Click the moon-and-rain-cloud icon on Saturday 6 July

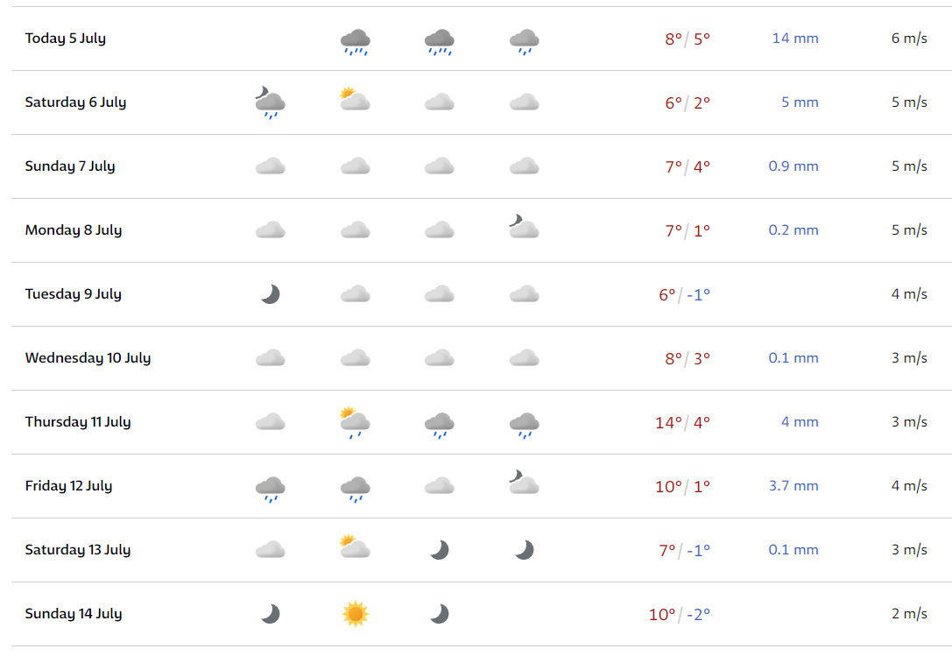pyautogui.click(x=270, y=102)
